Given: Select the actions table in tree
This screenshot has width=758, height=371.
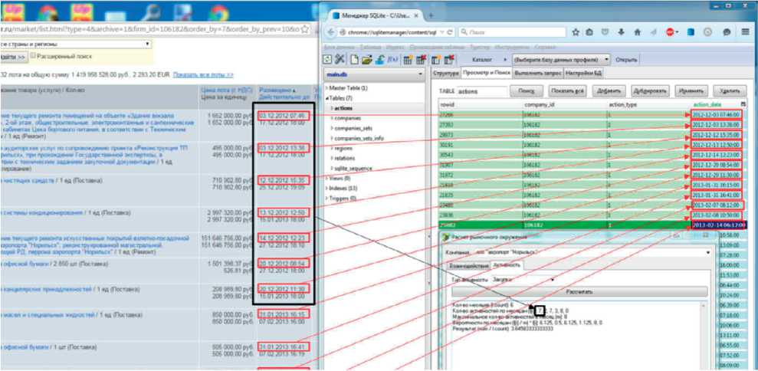Looking at the screenshot, I should click(x=343, y=108).
